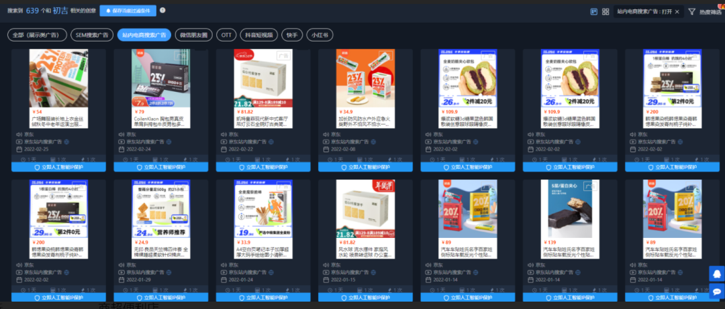
Task: Click calendar icon next to 2022-01-15
Action: pyautogui.click(x=326, y=280)
